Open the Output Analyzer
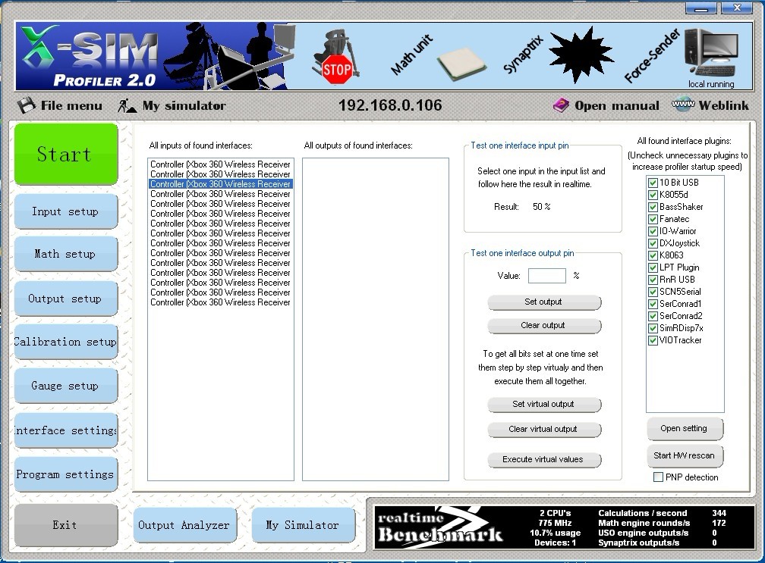Image resolution: width=765 pixels, height=563 pixels. (x=184, y=525)
